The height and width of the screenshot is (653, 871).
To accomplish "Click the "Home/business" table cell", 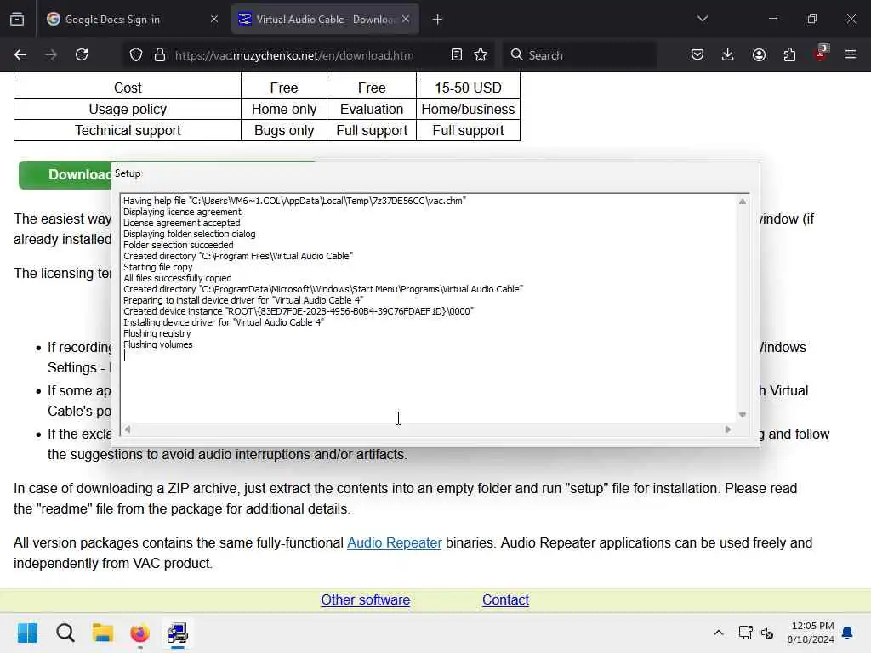I will 469,109.
